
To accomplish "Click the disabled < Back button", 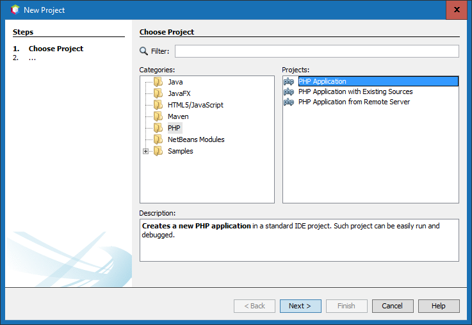I will 254,306.
